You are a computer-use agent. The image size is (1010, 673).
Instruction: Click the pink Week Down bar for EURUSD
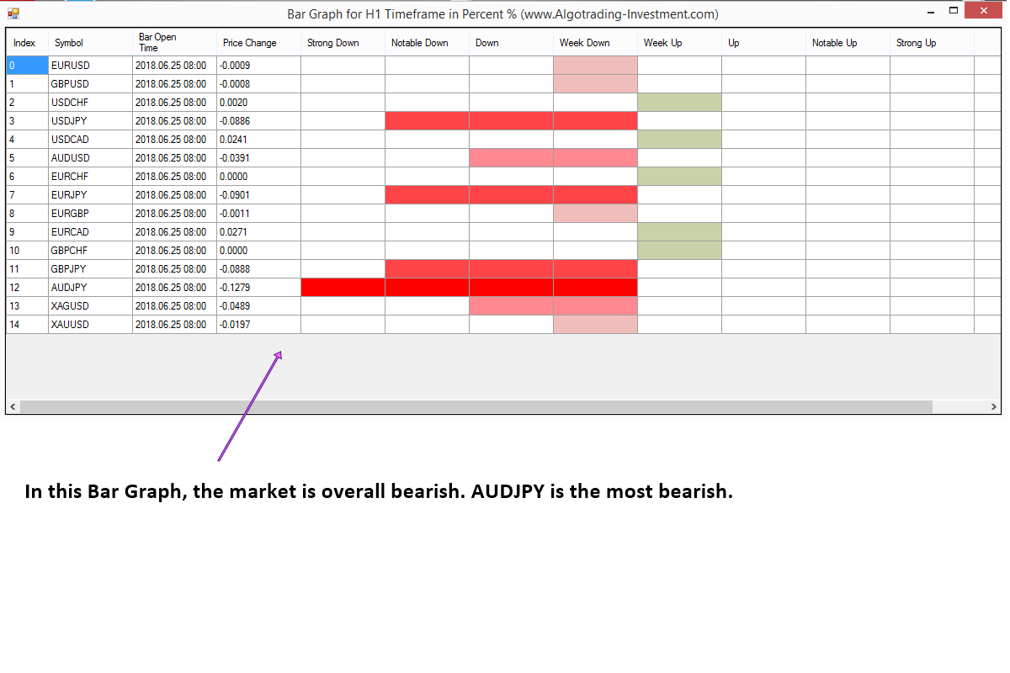tap(595, 66)
